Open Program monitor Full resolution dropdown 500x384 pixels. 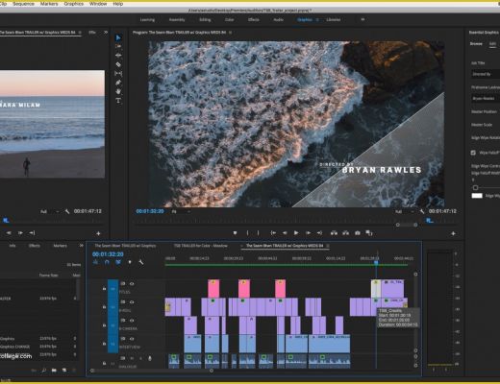tap(405, 211)
